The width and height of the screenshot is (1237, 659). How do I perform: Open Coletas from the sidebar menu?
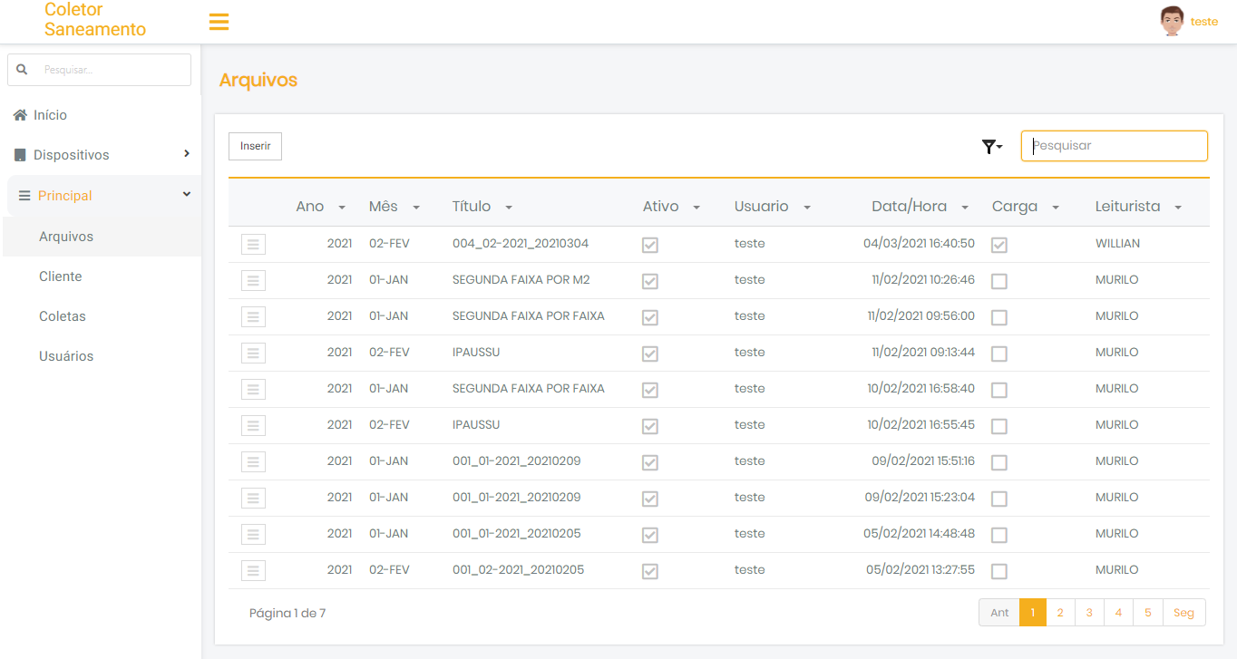click(x=63, y=316)
